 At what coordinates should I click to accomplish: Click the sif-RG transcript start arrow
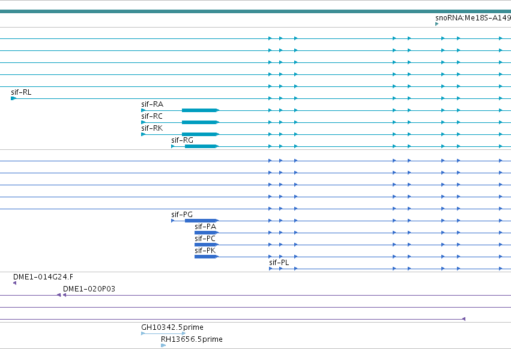click(x=173, y=146)
